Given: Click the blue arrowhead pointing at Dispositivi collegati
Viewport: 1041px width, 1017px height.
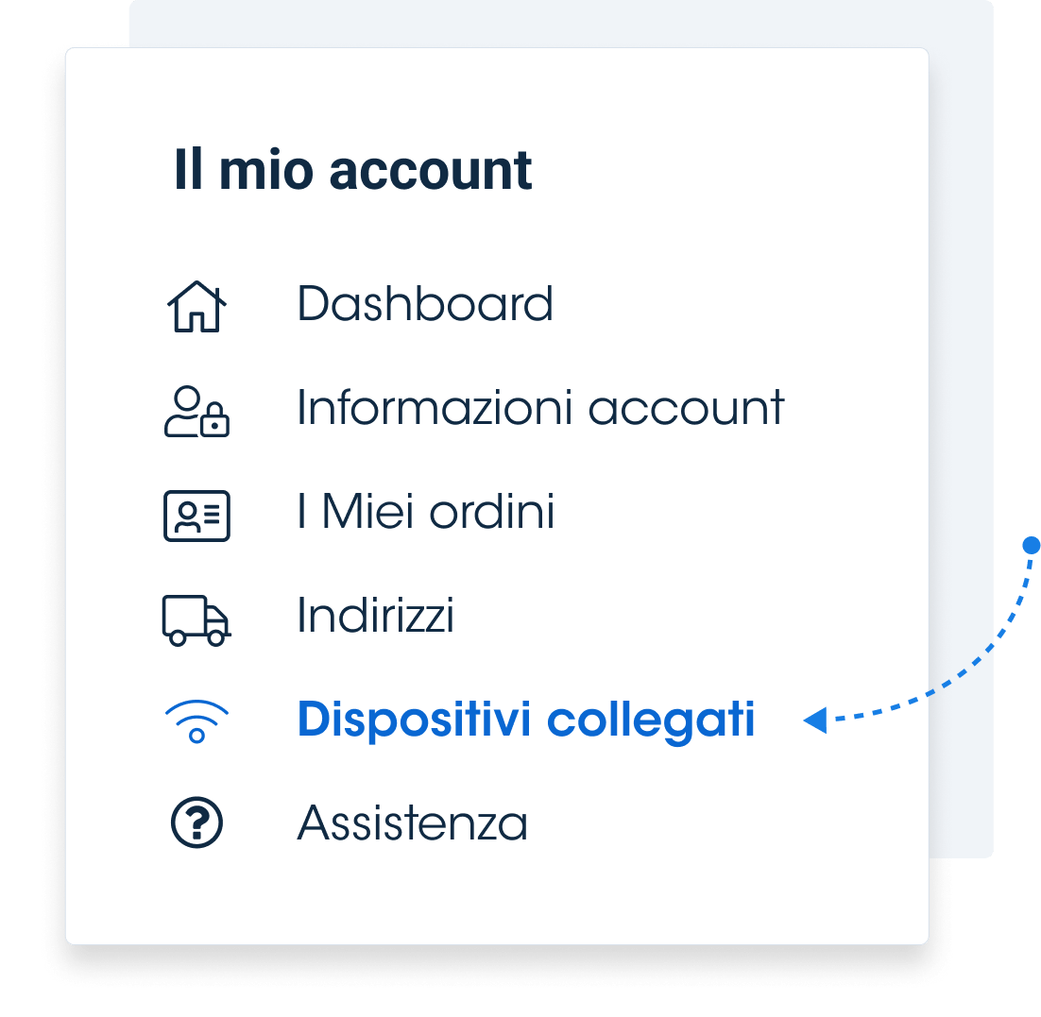Looking at the screenshot, I should (815, 720).
